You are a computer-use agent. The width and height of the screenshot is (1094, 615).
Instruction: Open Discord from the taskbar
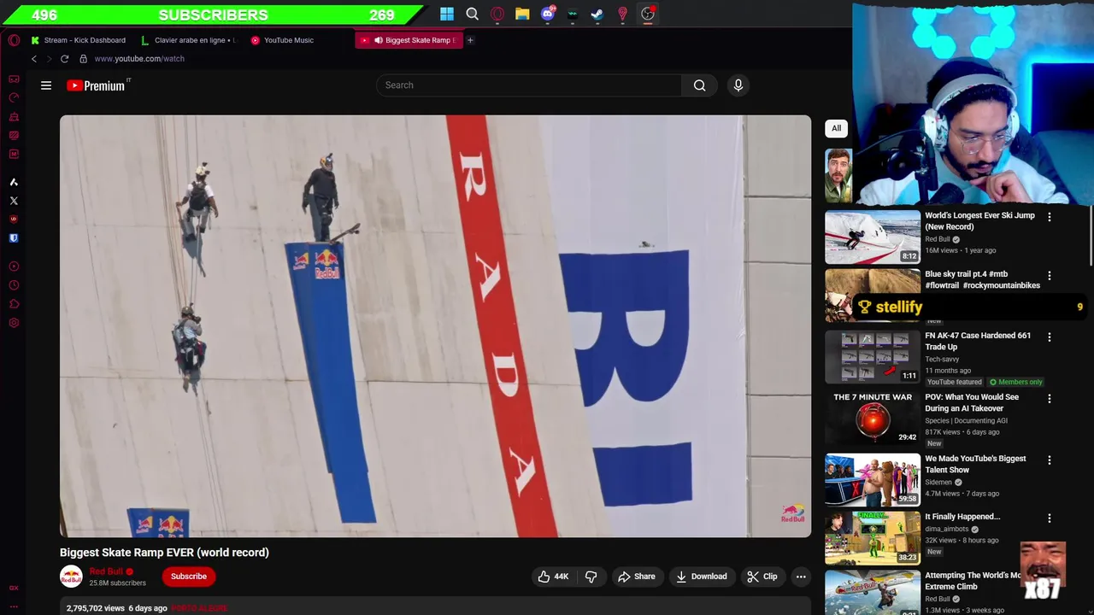[x=548, y=14]
